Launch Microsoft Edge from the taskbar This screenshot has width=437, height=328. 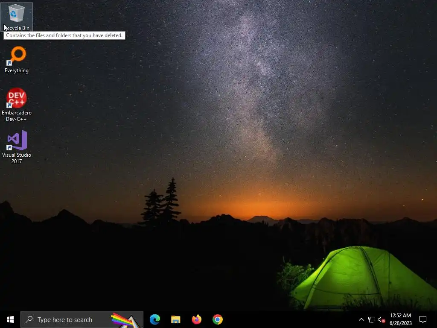(x=154, y=319)
